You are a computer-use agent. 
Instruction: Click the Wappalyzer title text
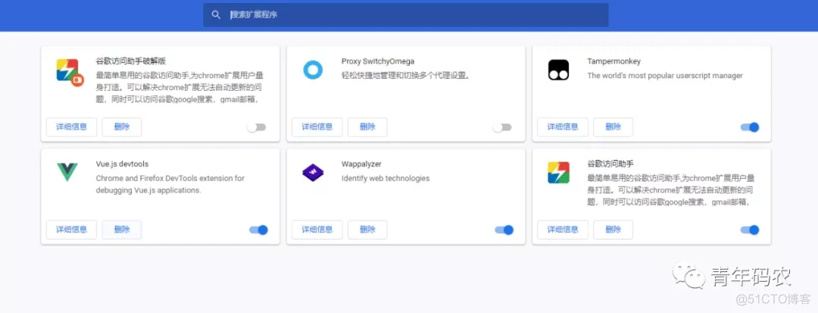click(363, 164)
